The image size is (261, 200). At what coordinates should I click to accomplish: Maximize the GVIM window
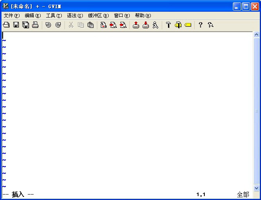tap(246, 7)
